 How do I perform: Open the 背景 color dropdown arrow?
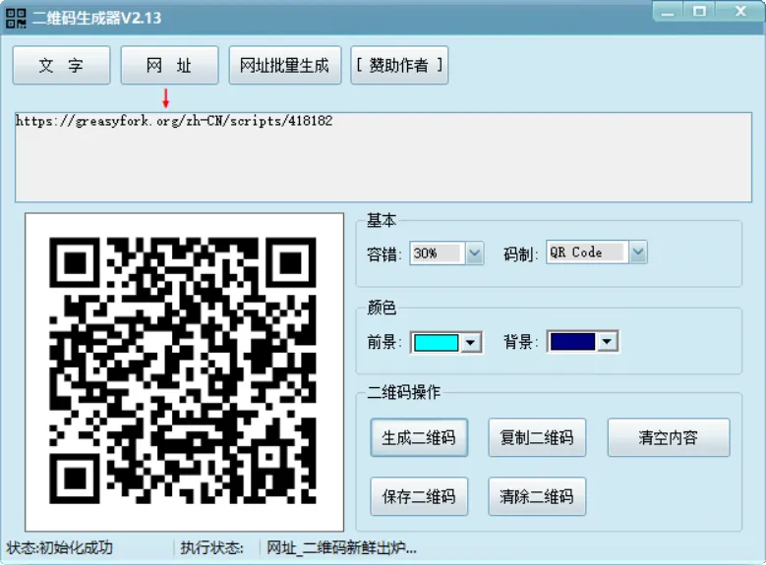tap(608, 341)
